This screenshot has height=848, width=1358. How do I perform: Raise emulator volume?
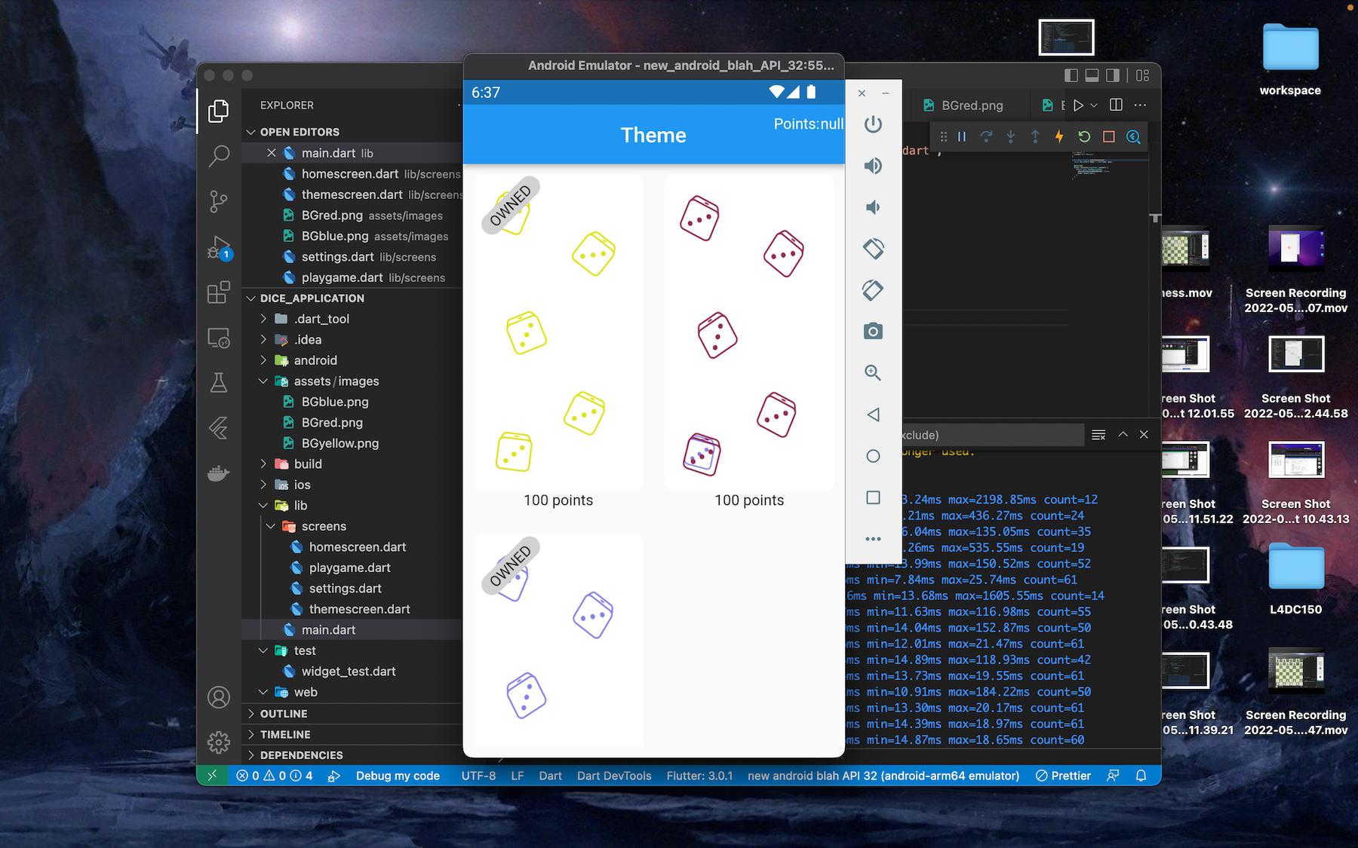click(x=873, y=166)
